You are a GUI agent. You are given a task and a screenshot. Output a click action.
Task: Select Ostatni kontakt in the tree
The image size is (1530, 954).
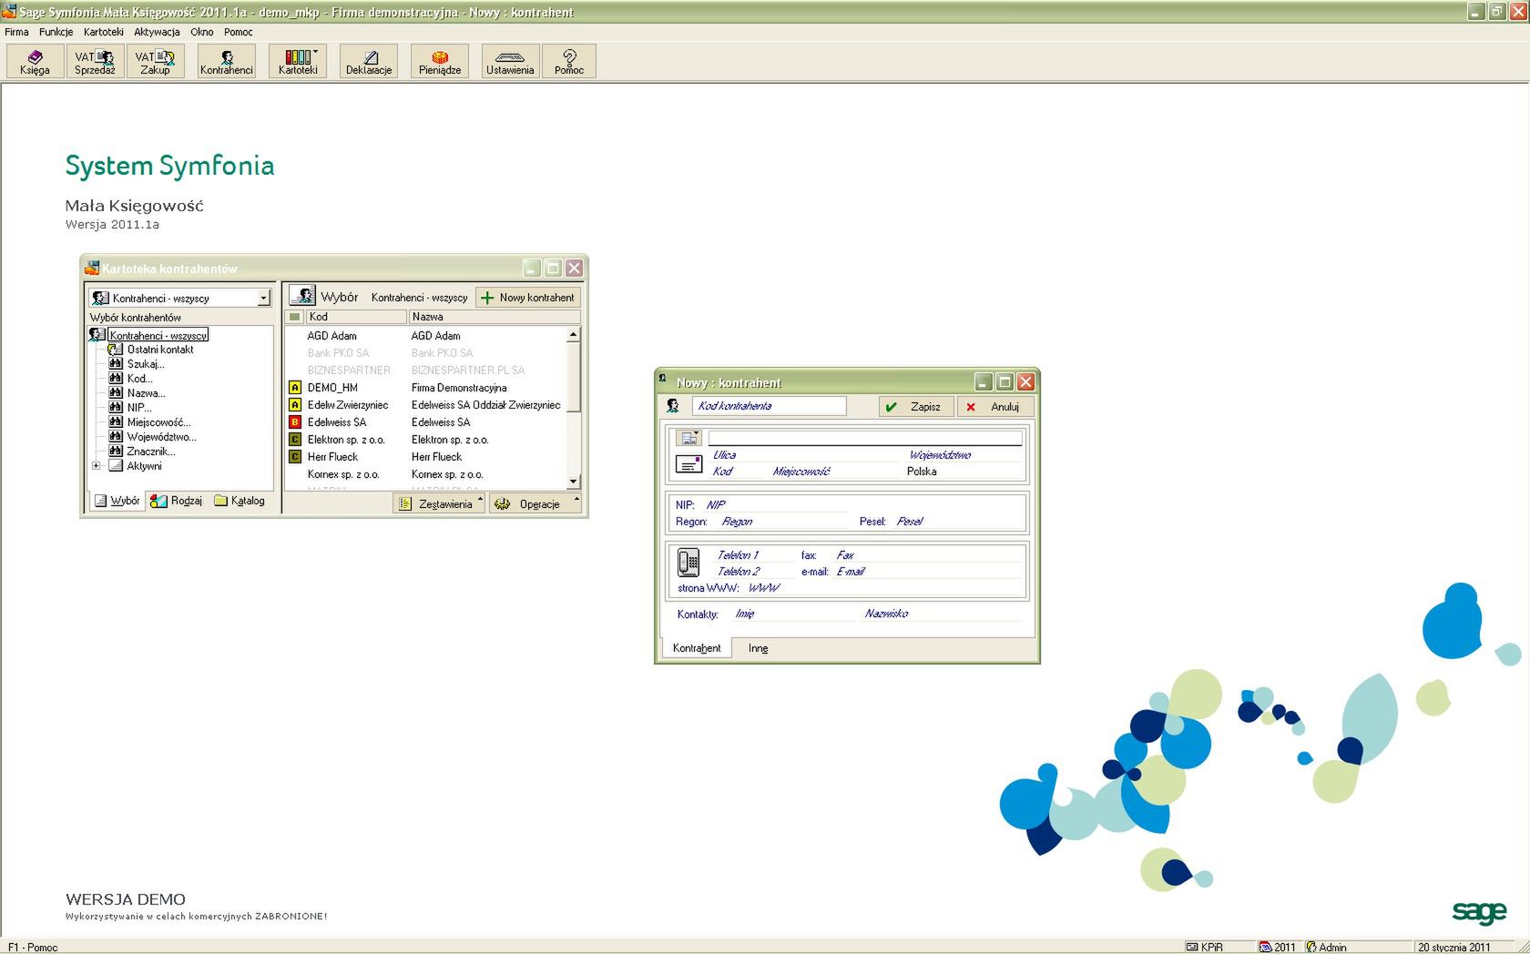pyautogui.click(x=160, y=350)
